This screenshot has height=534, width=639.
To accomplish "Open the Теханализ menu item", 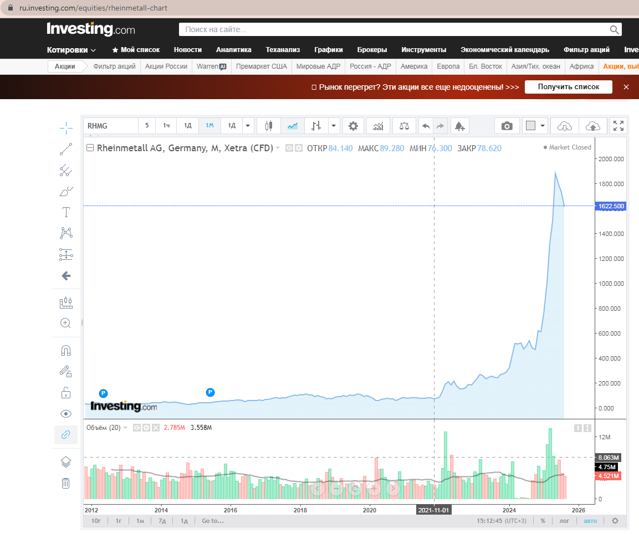I will 283,50.
